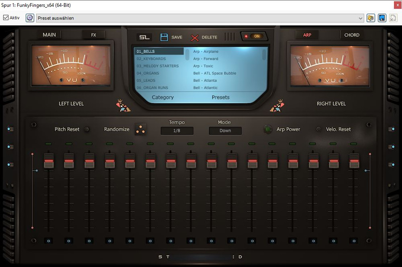Choose the Arp - Airplane preset

[206, 51]
